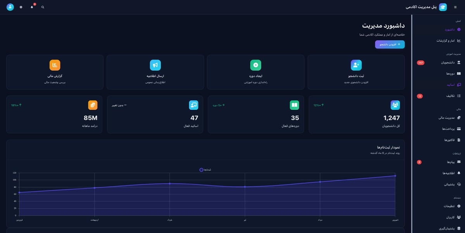465x233 pixels.
Task: Click the green plus icon for ایجاد دوره
Action: pyautogui.click(x=256, y=65)
